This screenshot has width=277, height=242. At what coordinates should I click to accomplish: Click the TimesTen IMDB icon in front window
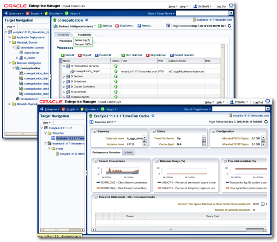pos(91,122)
